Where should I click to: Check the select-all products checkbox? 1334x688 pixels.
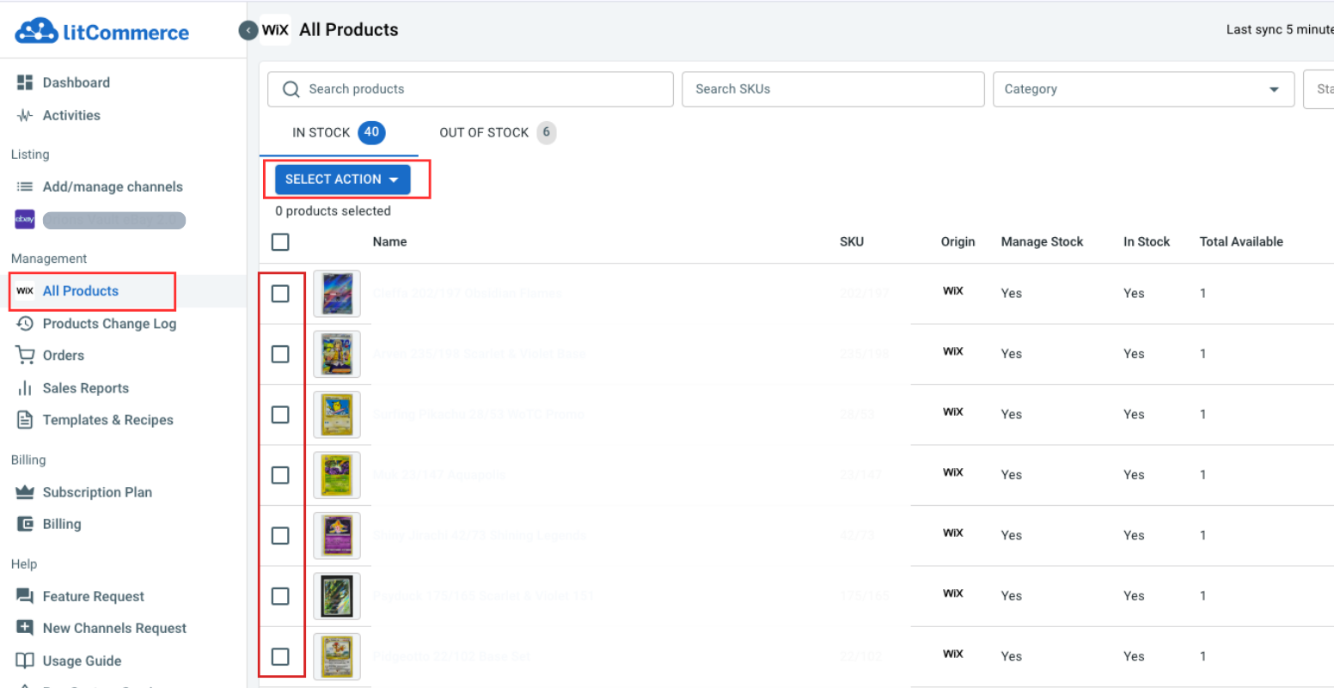point(280,241)
